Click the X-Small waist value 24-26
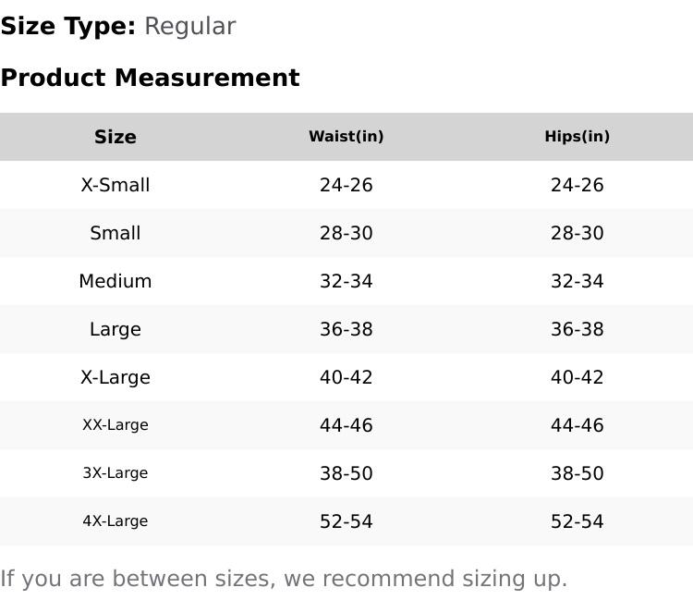693x612 pixels. [346, 185]
